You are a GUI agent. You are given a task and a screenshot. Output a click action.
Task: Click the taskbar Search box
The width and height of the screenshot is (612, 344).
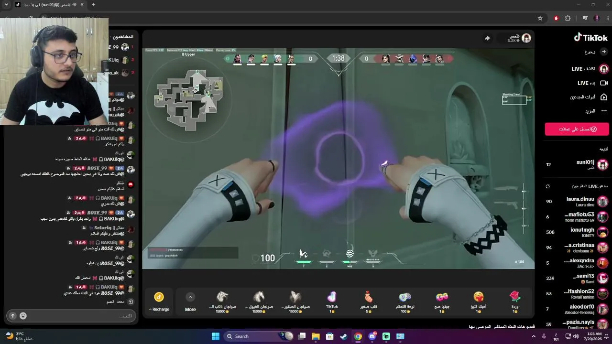(x=258, y=336)
